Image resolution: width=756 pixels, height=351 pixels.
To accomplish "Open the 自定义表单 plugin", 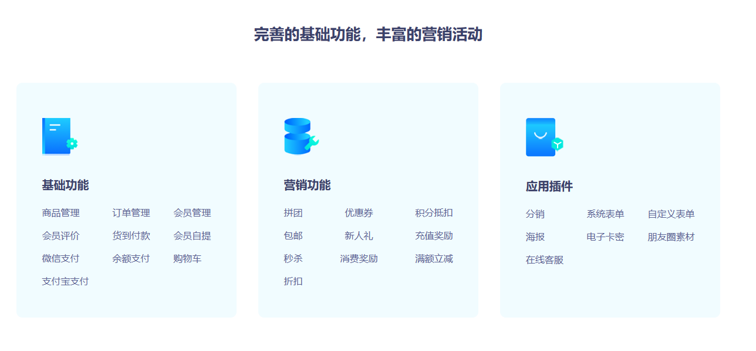I will pos(671,214).
